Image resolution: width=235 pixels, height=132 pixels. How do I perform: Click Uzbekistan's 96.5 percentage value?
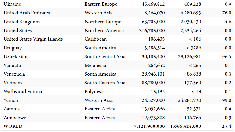227,57
